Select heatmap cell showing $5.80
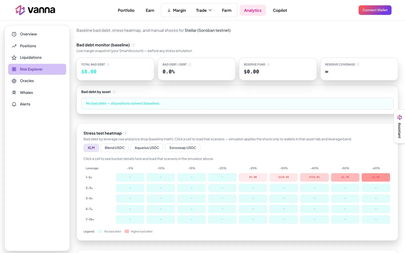The image size is (405, 253). coord(253,177)
